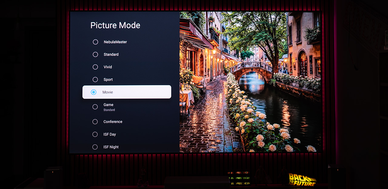Enable the Vivid radio button circle
Viewport: 388px width, 189px height.
tap(95, 67)
